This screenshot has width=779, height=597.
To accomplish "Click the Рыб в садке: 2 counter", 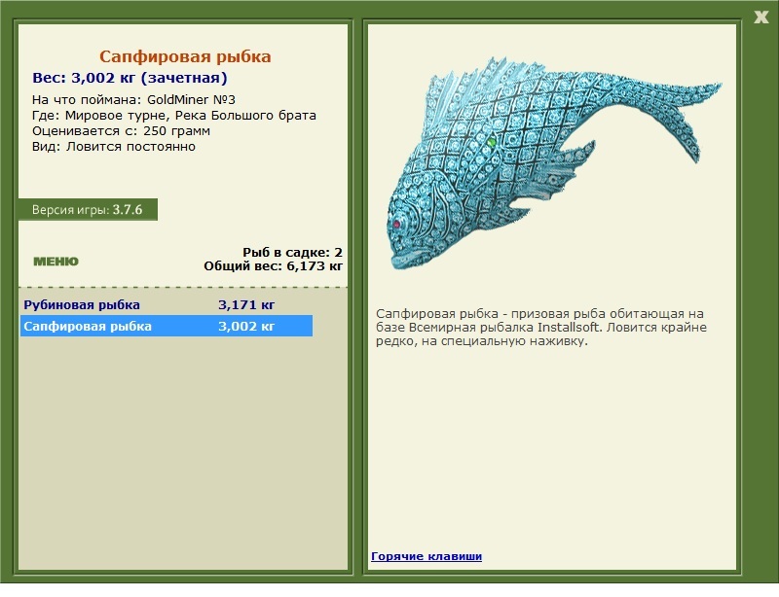I will 293,252.
